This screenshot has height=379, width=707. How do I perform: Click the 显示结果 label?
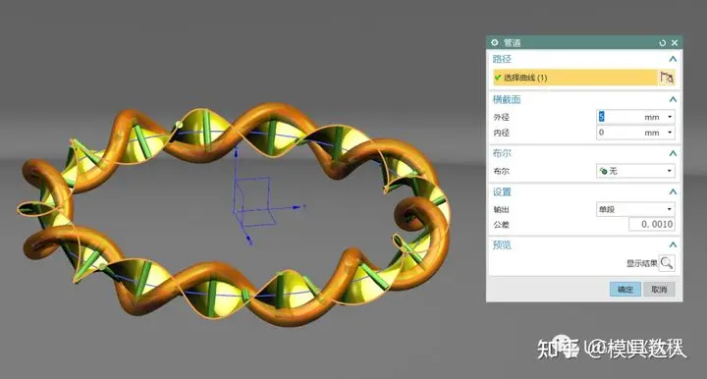(641, 263)
